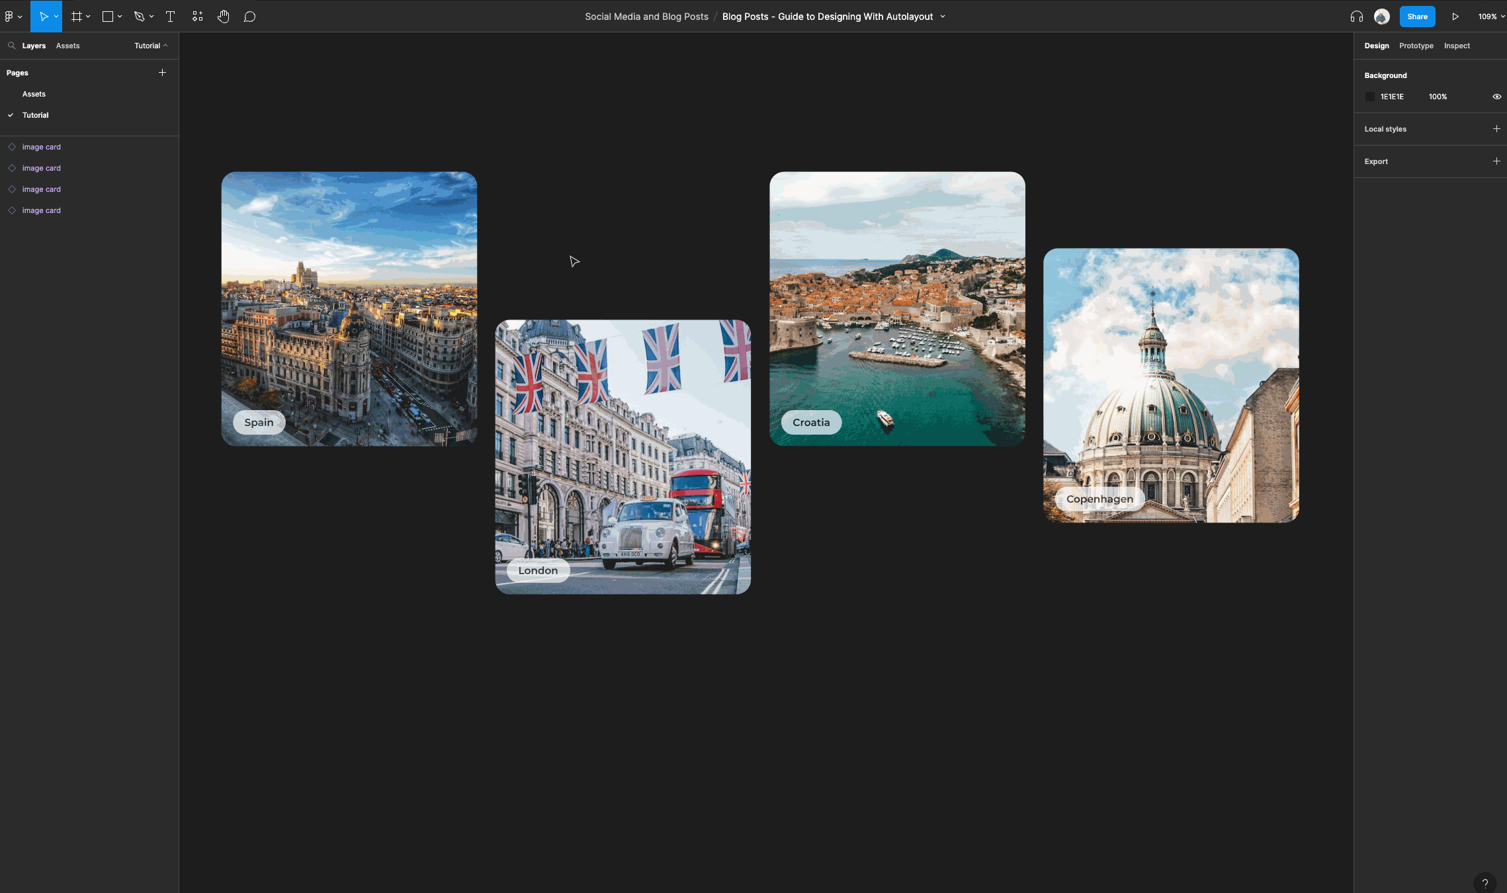Present prototype with play icon

click(x=1455, y=17)
